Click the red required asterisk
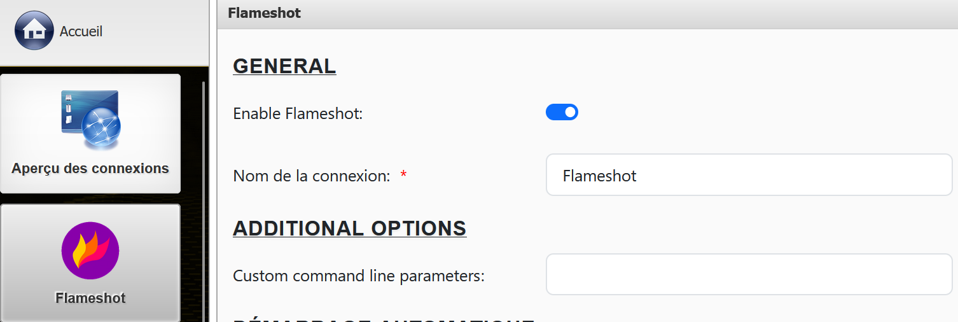Screen dimensions: 958x322 tap(403, 176)
